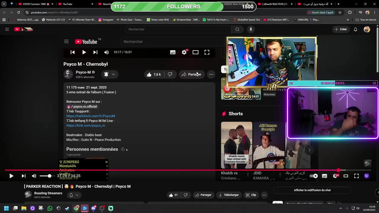Toggle subtitles in inner Chernobyl player

[173, 52]
